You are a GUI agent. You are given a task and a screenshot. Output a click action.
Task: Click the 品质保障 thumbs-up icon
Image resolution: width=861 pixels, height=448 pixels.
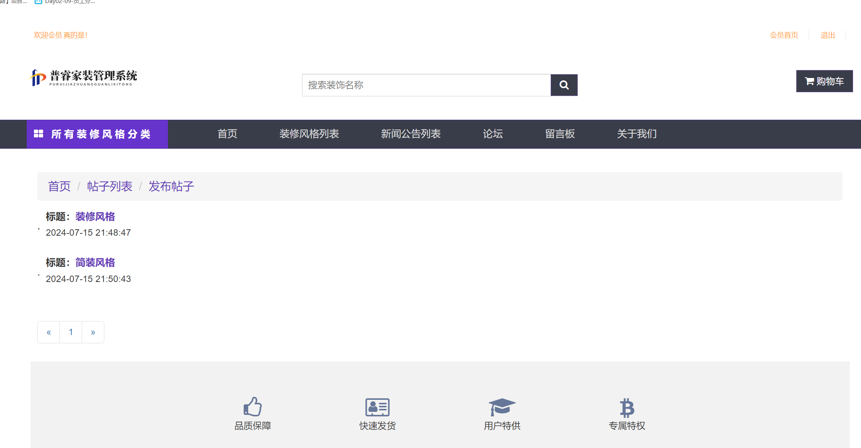(x=252, y=407)
